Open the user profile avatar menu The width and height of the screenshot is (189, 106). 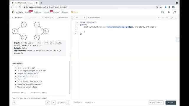coord(175,12)
